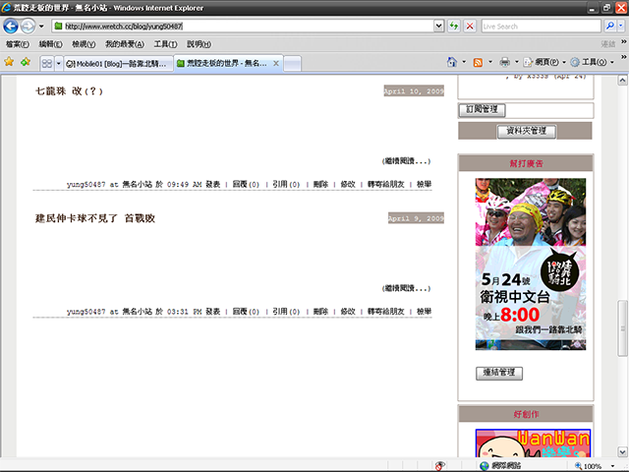Click the 網際網路 zone globe icon
Screen dimensions: 629x472
click(x=484, y=466)
